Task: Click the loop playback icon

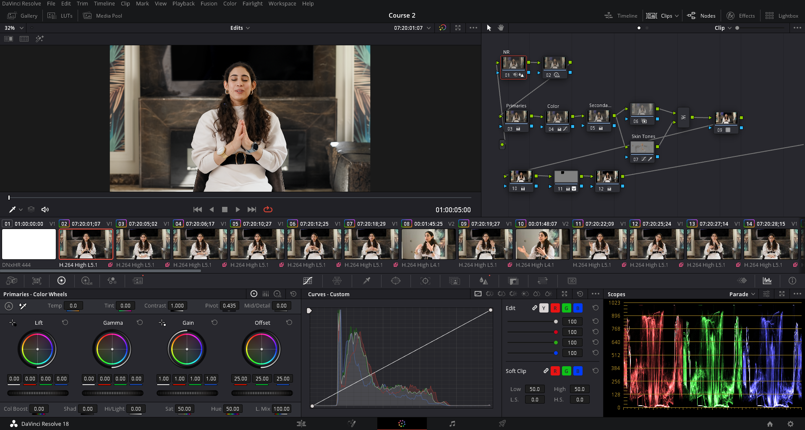Action: [268, 209]
